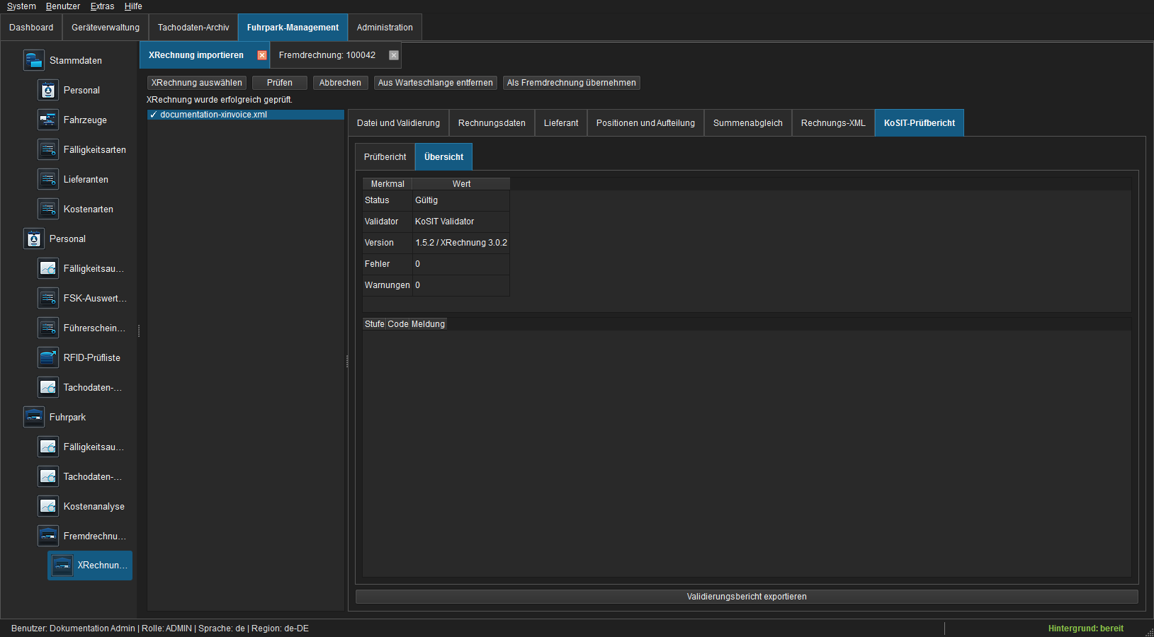
Task: Switch to the Rechnungsdaten tab
Action: 492,122
